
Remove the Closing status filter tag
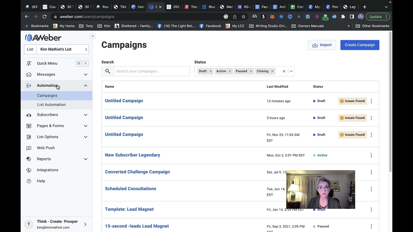click(272, 71)
